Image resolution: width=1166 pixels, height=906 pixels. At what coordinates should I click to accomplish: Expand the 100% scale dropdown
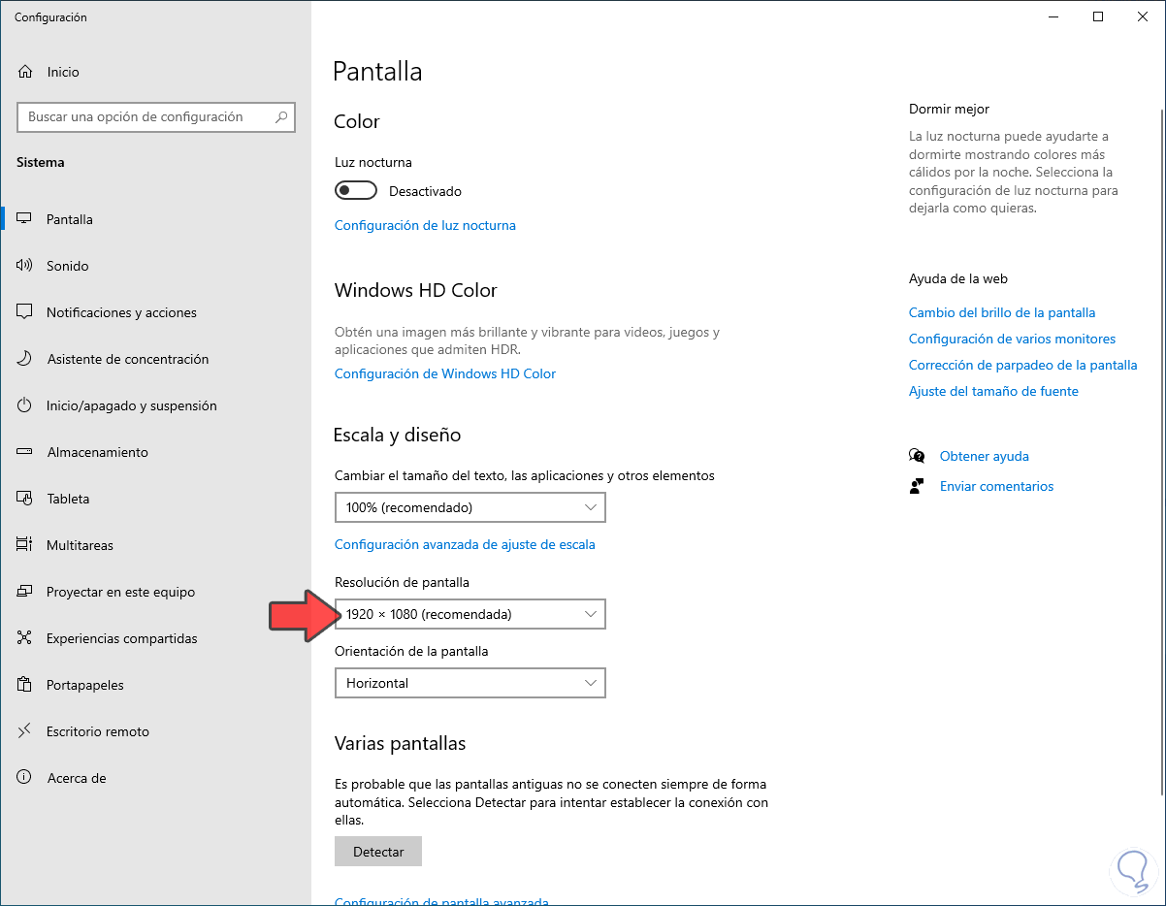pyautogui.click(x=470, y=507)
